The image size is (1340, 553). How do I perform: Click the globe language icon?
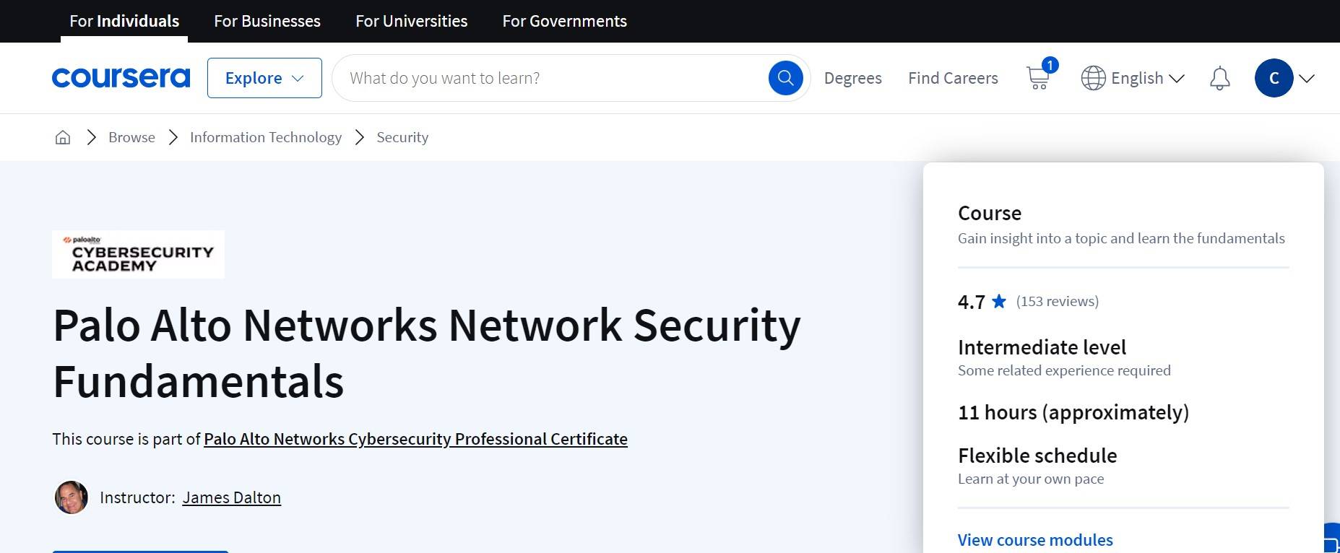tap(1093, 78)
